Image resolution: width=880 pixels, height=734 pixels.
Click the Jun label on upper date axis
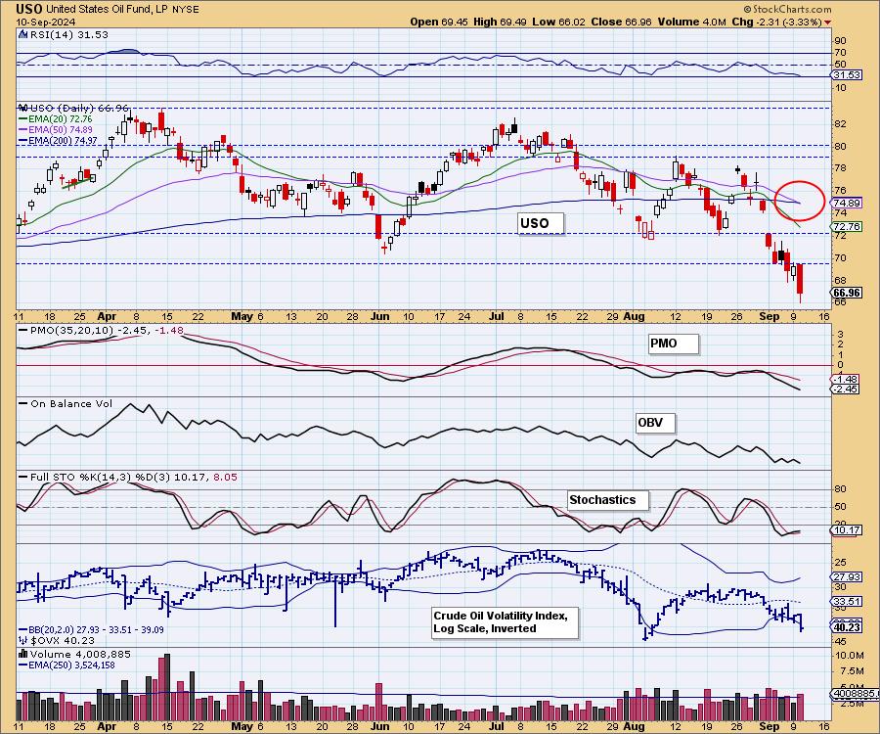(x=380, y=316)
